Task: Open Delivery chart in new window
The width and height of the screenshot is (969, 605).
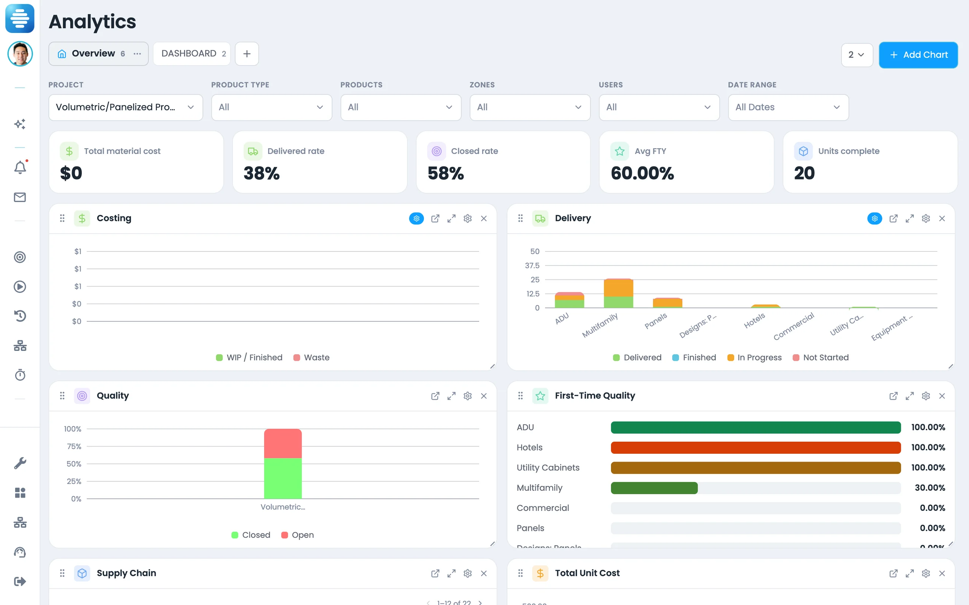Action: pyautogui.click(x=893, y=219)
